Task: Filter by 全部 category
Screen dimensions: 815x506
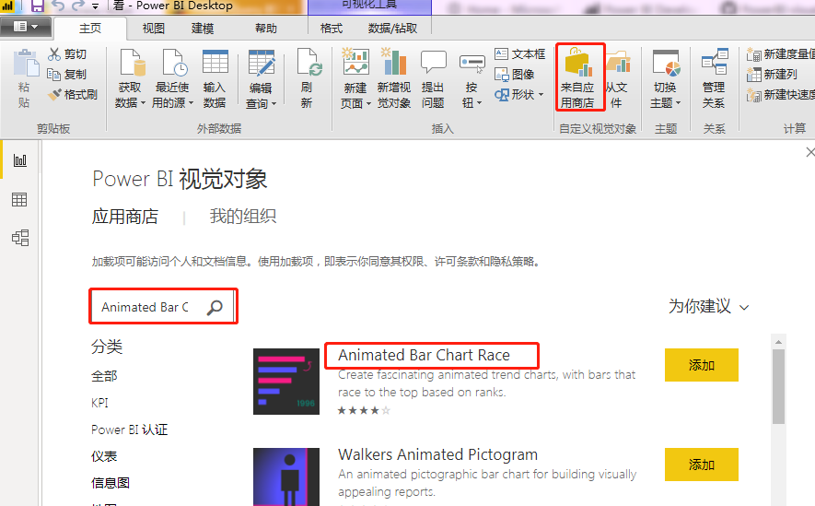Action: coord(104,376)
